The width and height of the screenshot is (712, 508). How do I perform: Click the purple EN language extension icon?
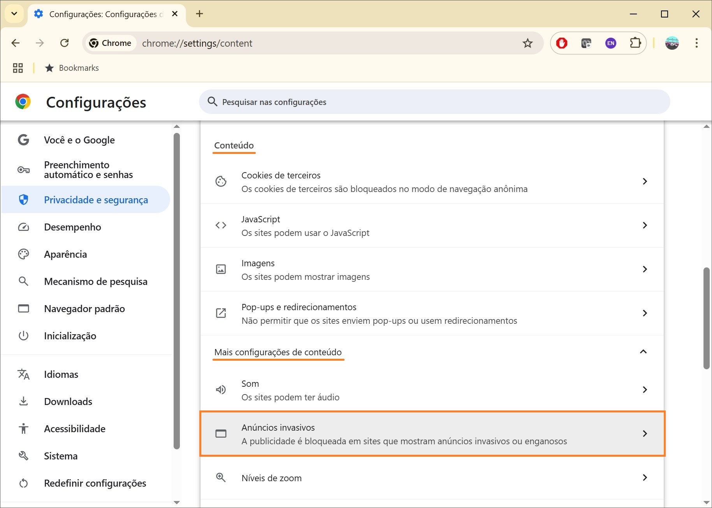point(610,43)
